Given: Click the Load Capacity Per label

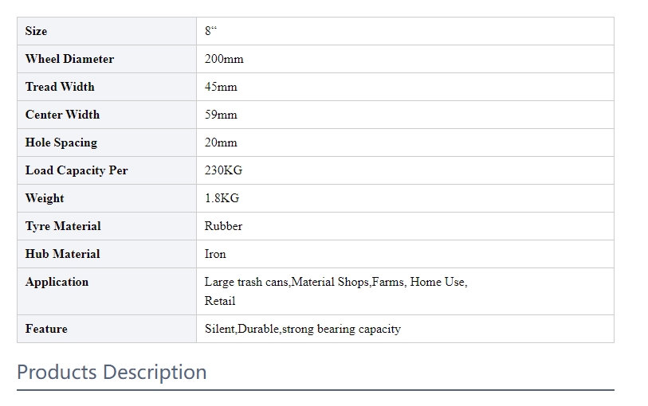Looking at the screenshot, I should 77,170.
